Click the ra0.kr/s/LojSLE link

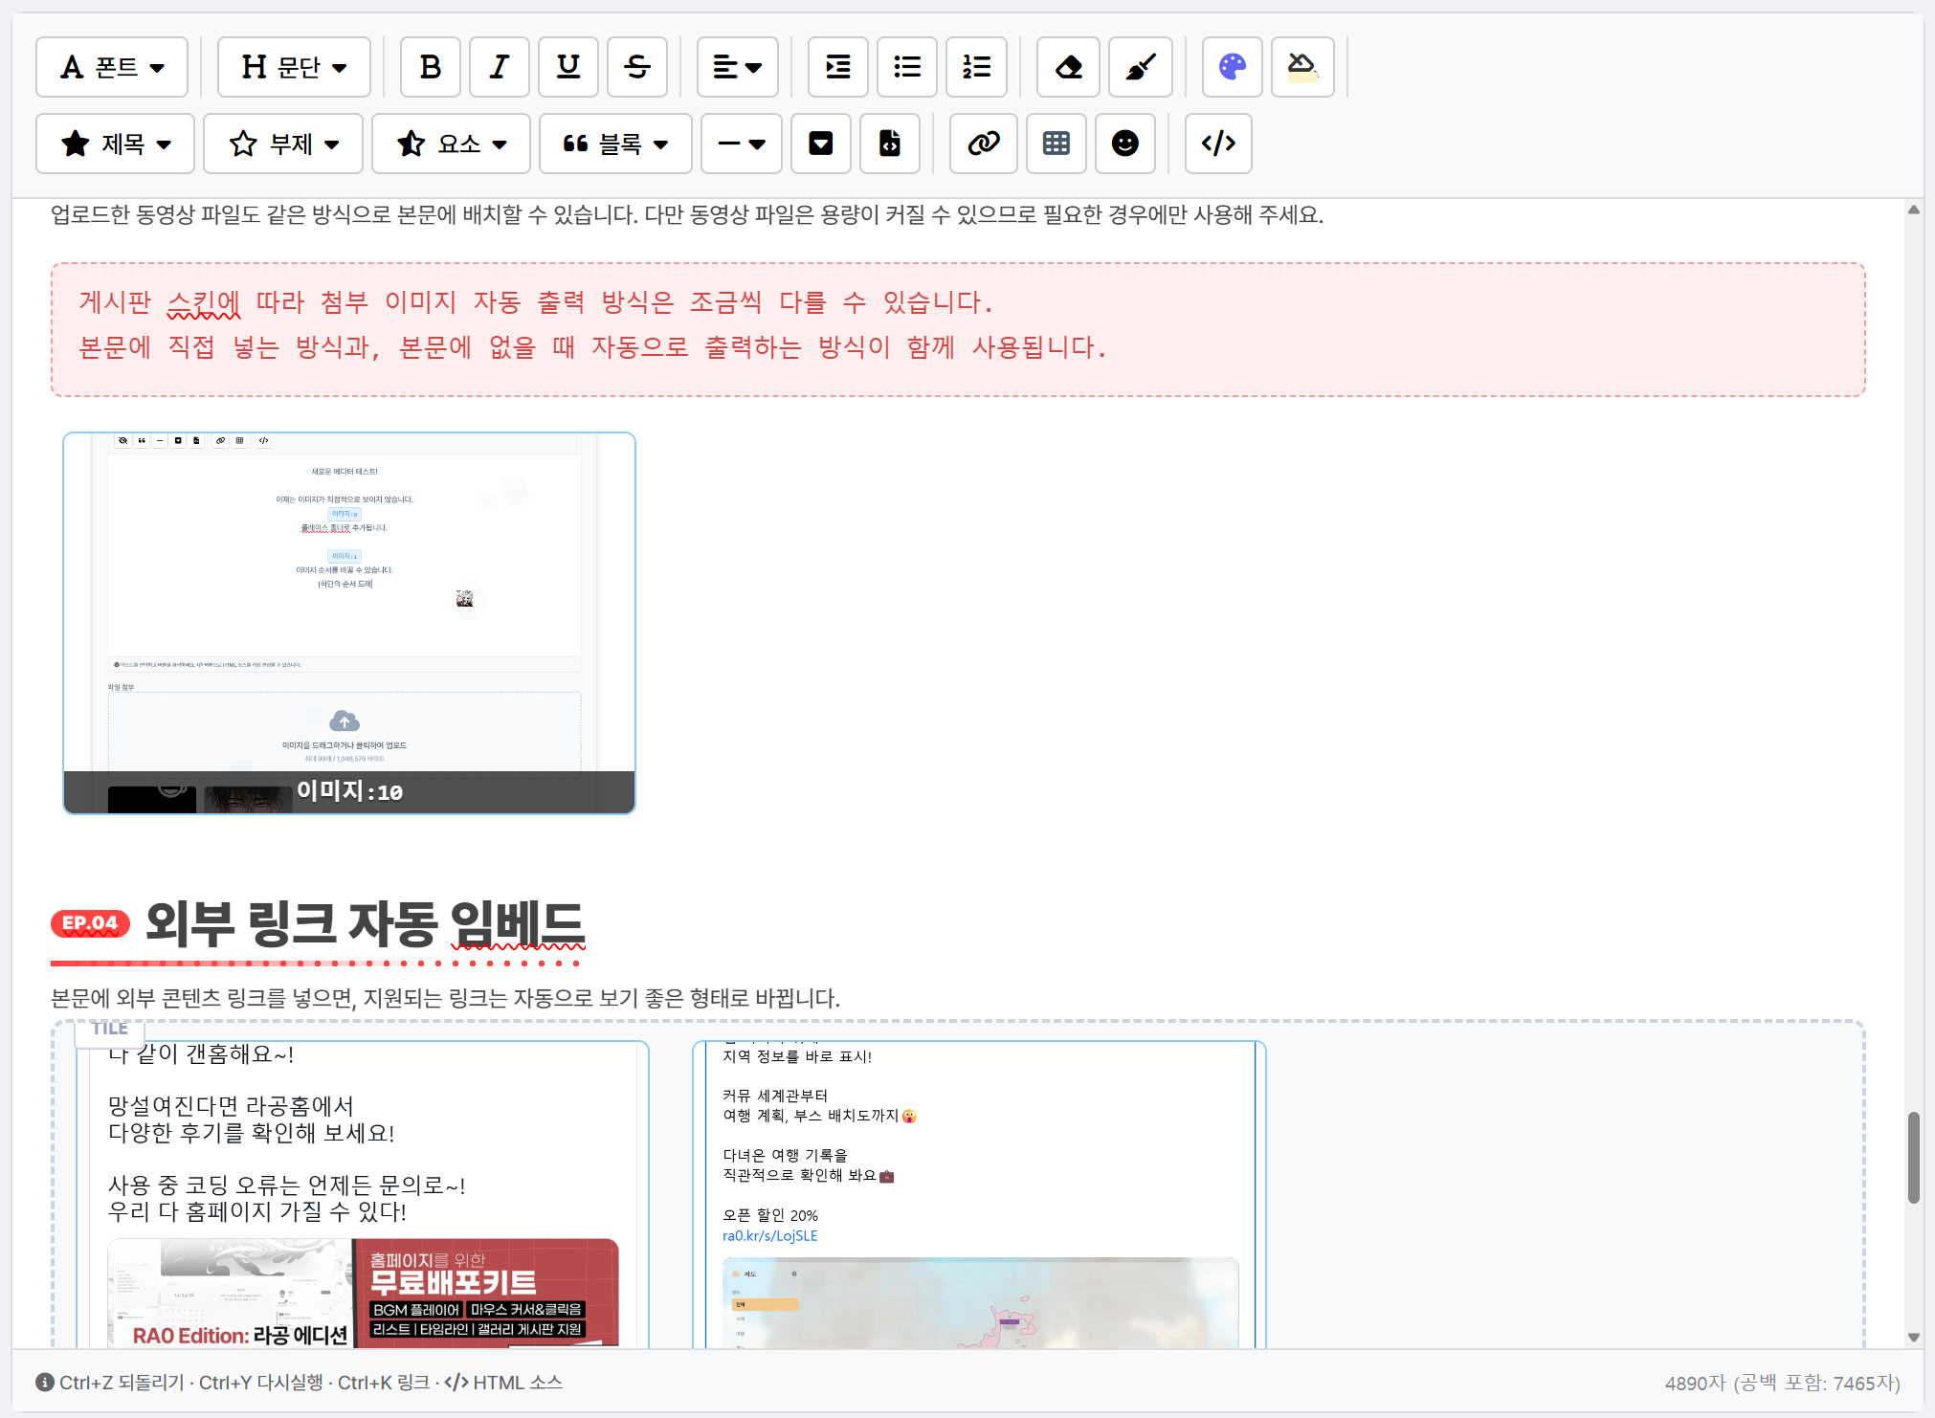coord(770,1235)
